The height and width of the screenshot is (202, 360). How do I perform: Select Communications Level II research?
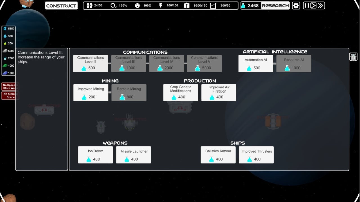pyautogui.click(x=91, y=63)
